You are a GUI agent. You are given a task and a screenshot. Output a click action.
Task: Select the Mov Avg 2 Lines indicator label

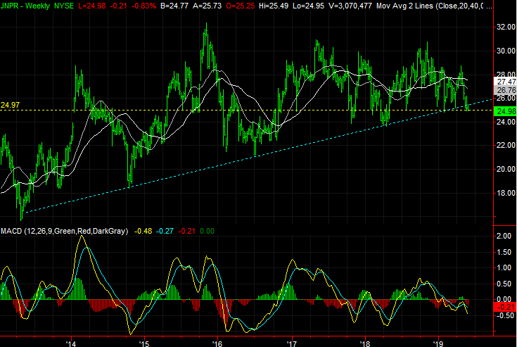(404, 6)
